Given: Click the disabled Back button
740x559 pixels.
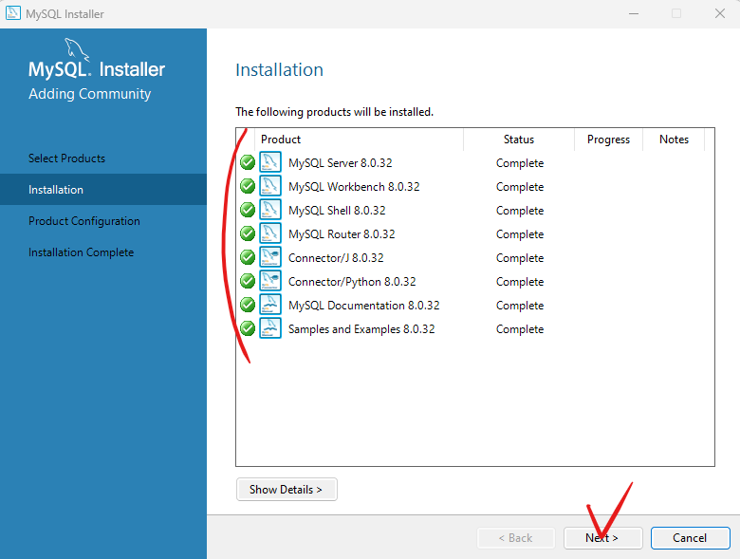Looking at the screenshot, I should (516, 538).
